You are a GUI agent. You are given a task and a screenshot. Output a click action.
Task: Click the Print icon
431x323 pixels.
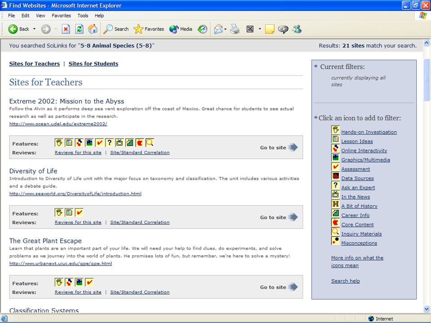235,29
